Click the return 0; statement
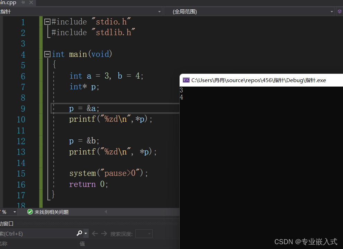Image resolution: width=343 pixels, height=249 pixels. pos(89,184)
